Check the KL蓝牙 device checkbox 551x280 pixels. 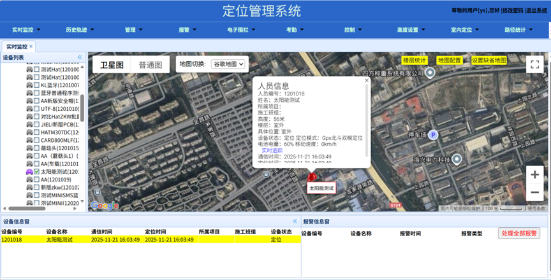point(37,85)
